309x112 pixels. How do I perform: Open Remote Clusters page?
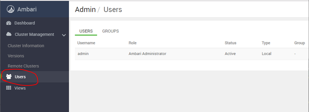[23, 66]
